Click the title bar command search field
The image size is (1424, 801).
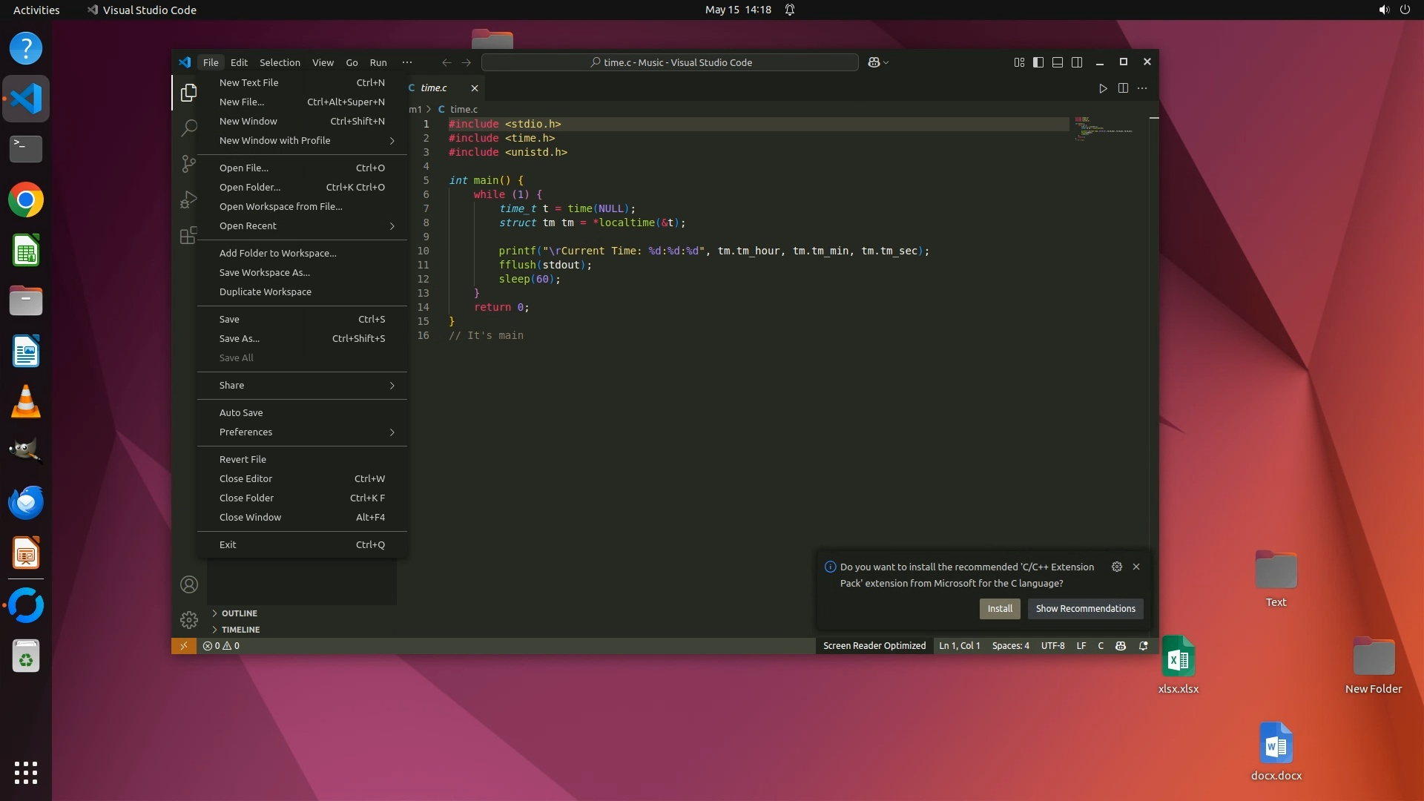pos(670,62)
